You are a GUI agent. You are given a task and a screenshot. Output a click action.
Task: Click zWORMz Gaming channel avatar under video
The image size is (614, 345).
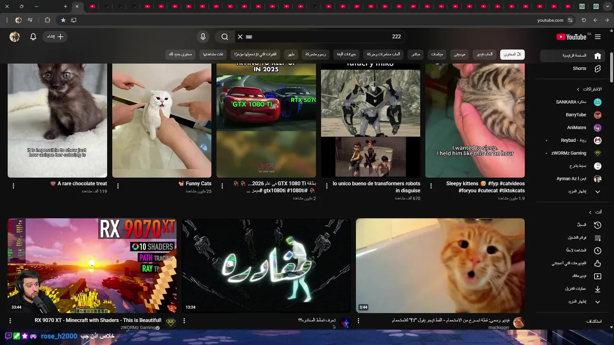[x=171, y=322]
